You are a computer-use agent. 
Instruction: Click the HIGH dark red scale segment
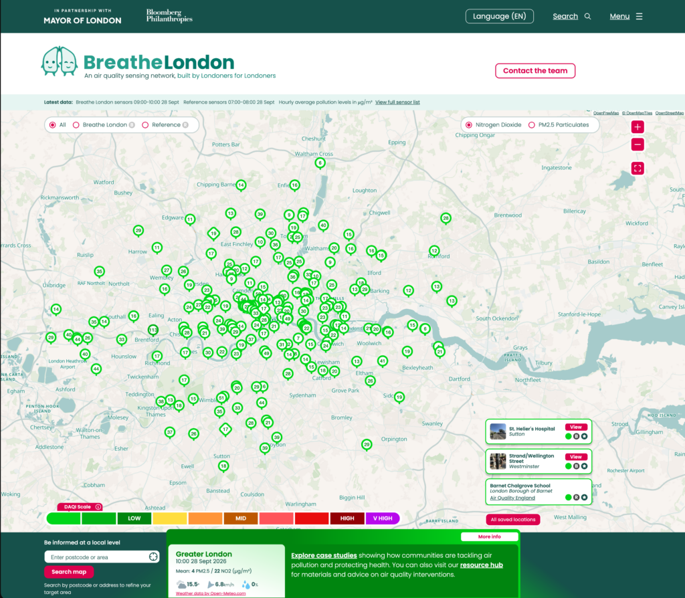(347, 518)
